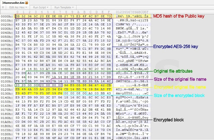Click the small orange icon on the file tab
Viewport: 214px width, 140px height.
pos(27,2)
